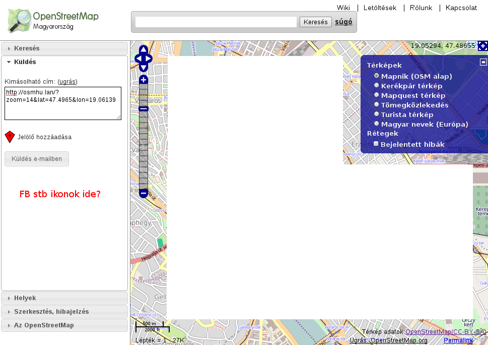The width and height of the screenshot is (488, 345).
Task: Minimize the layer switcher panel
Action: point(483,62)
